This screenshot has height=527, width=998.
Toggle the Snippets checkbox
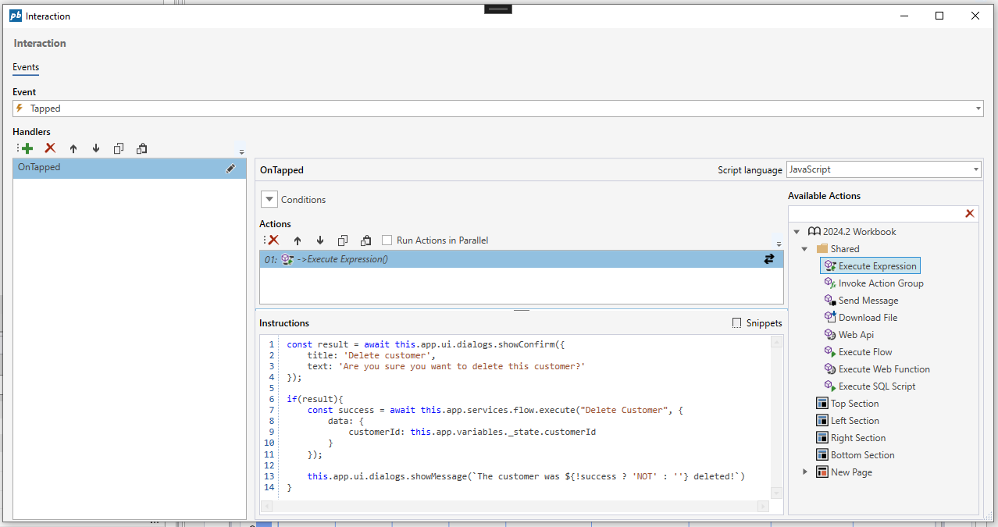[736, 323]
